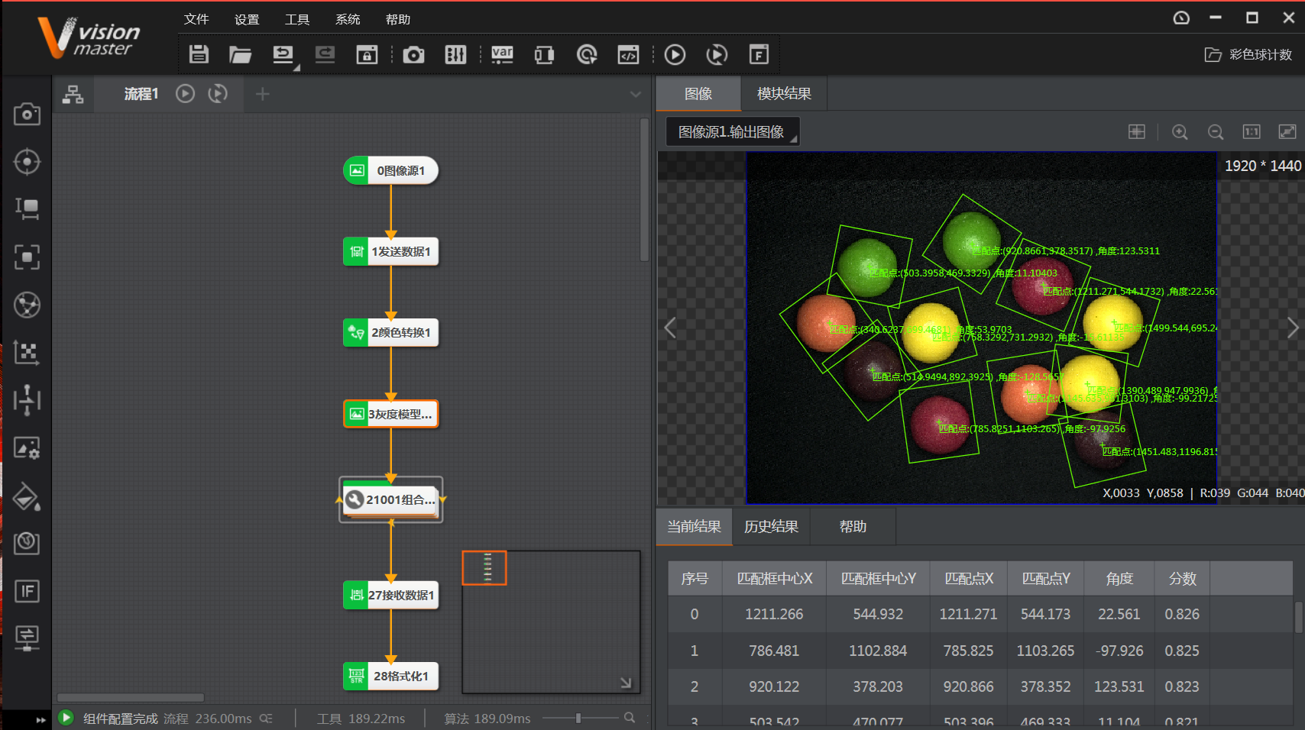Screen dimensions: 1305x730
Task: Zoom in on the image view
Action: coord(1180,132)
